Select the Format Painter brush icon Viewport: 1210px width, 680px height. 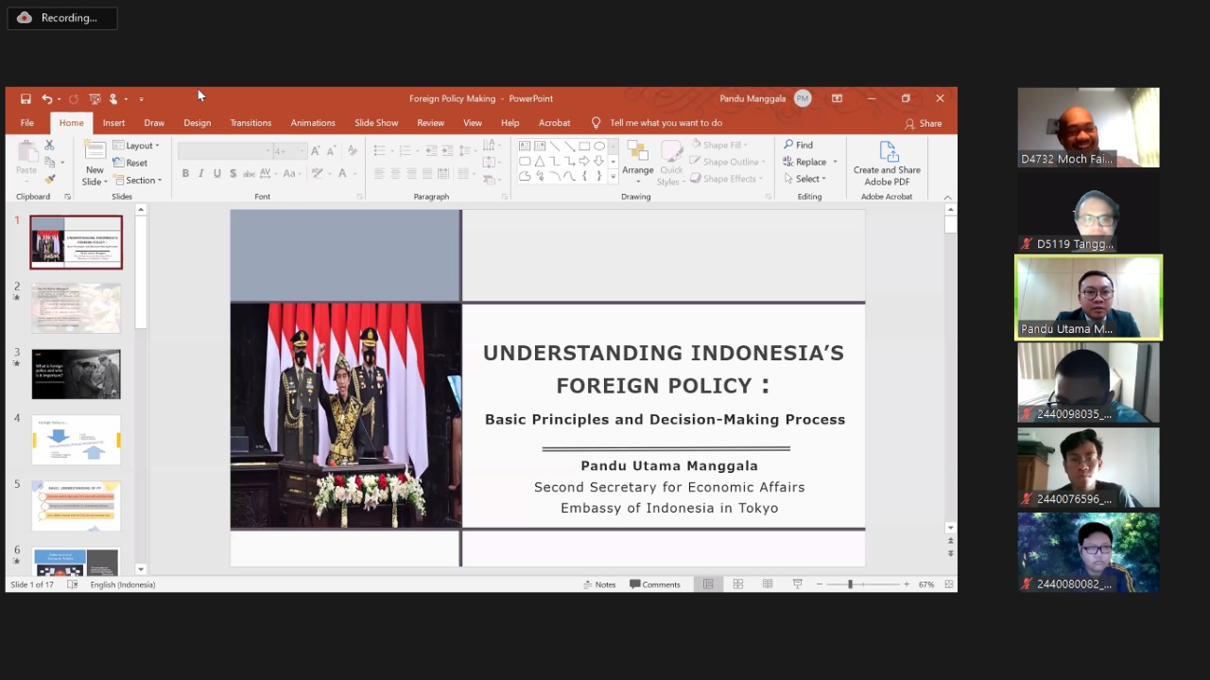(x=49, y=179)
